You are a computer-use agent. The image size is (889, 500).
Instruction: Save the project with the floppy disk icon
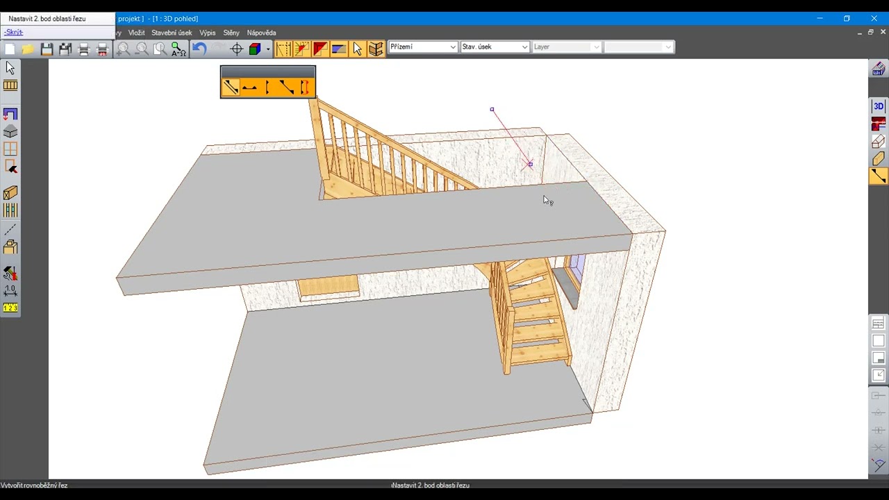point(47,49)
